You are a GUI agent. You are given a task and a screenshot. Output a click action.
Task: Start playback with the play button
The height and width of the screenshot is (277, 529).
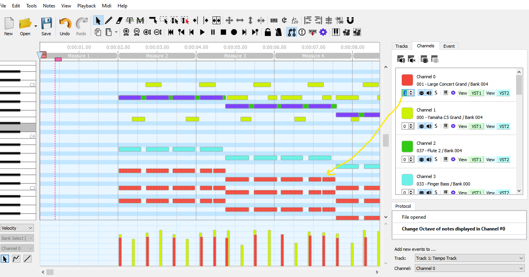click(x=202, y=32)
